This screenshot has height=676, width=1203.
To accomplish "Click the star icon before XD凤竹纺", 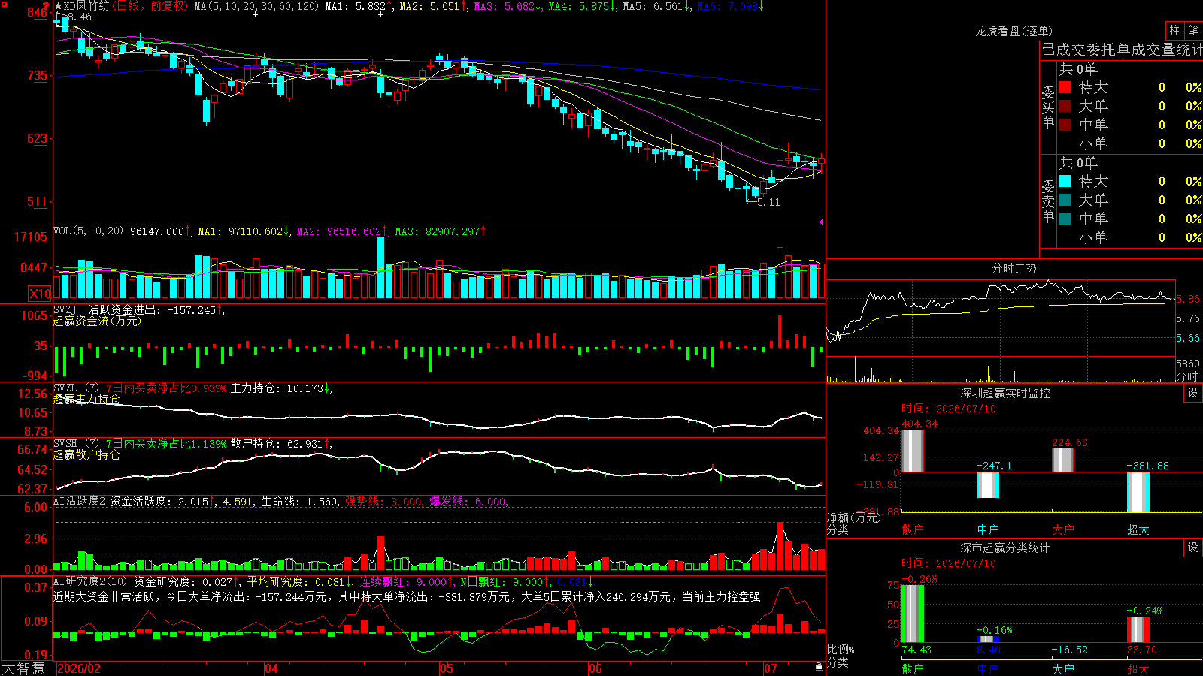I will point(58,6).
